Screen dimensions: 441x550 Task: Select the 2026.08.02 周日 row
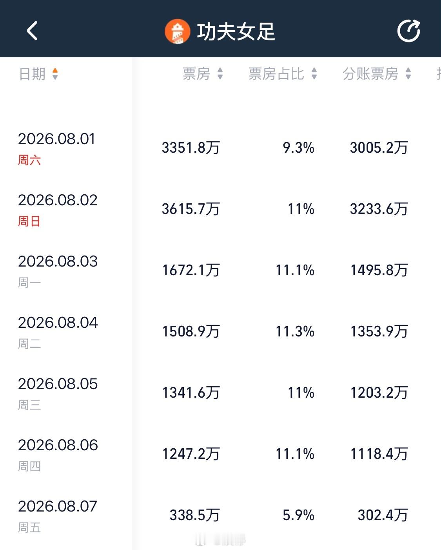(220, 210)
